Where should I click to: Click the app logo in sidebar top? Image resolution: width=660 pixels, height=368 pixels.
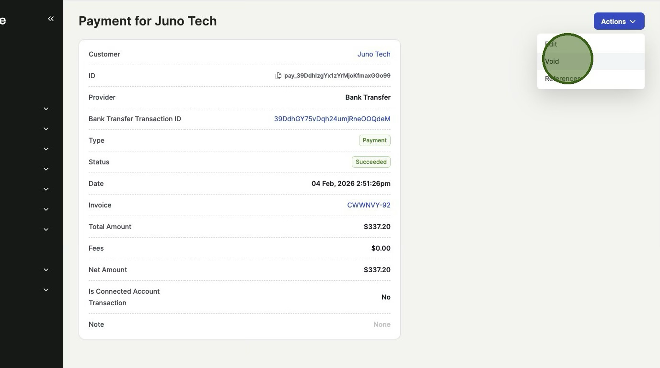click(3, 21)
